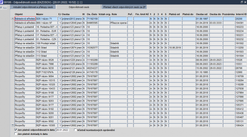Click the application icon in title bar
247x137 pixels.
2,2
